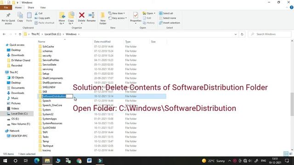Switch to the Share ribbon tab
Image resolution: width=294 pixels, height=165 pixels.
(x=31, y=7)
